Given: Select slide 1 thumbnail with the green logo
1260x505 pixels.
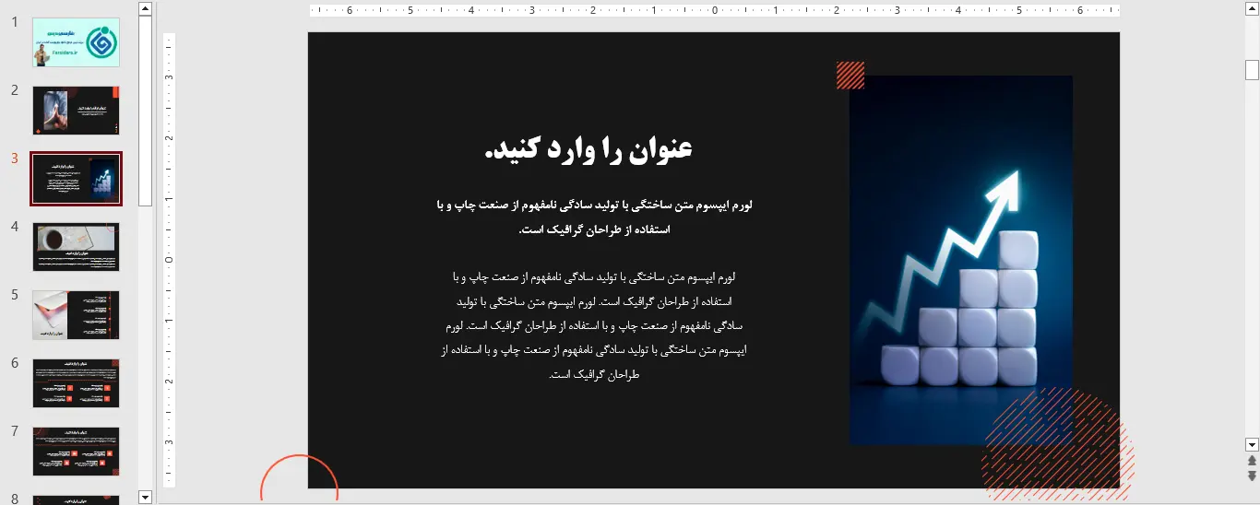Looking at the screenshot, I should pos(76,42).
